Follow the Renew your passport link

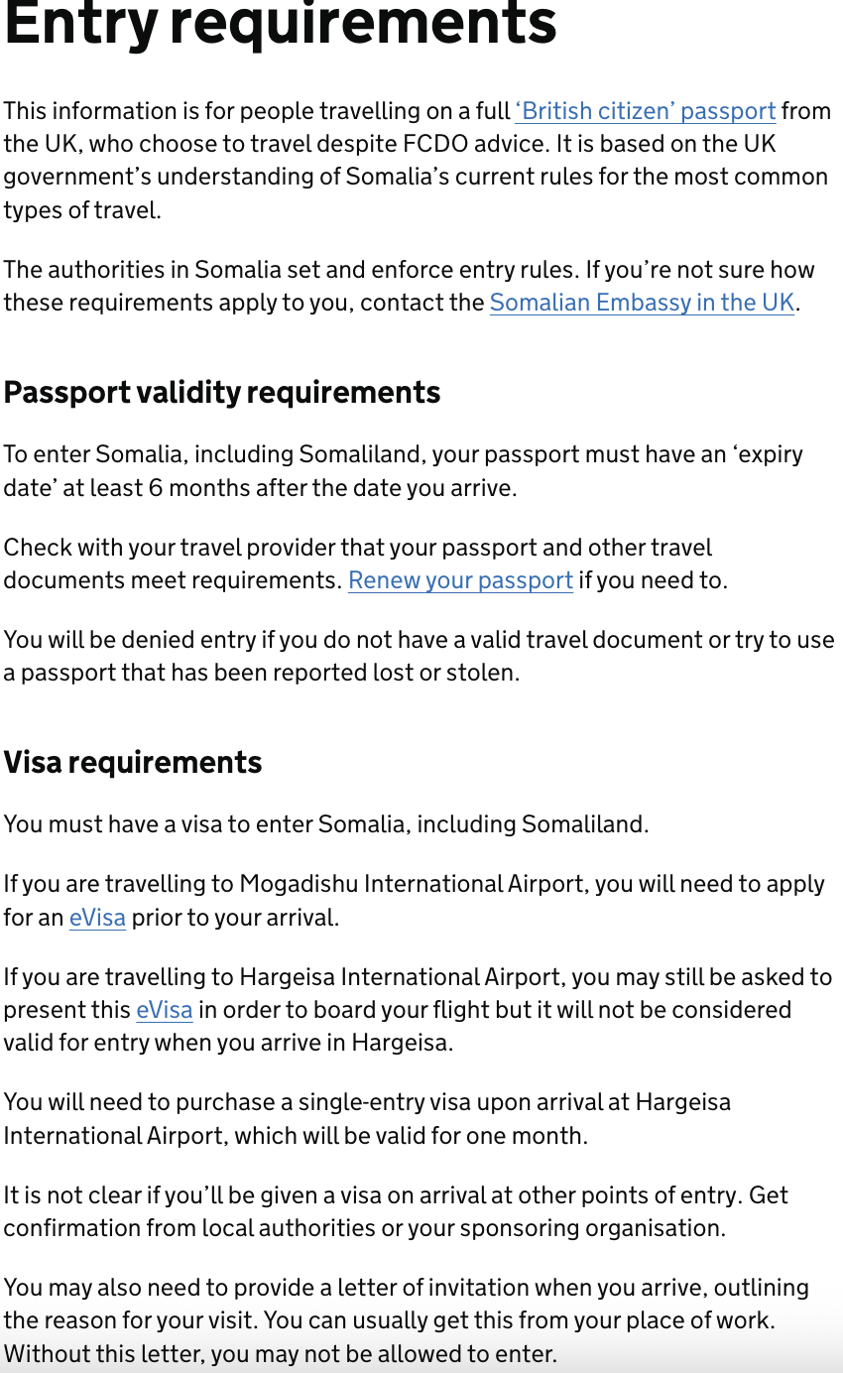click(x=460, y=580)
